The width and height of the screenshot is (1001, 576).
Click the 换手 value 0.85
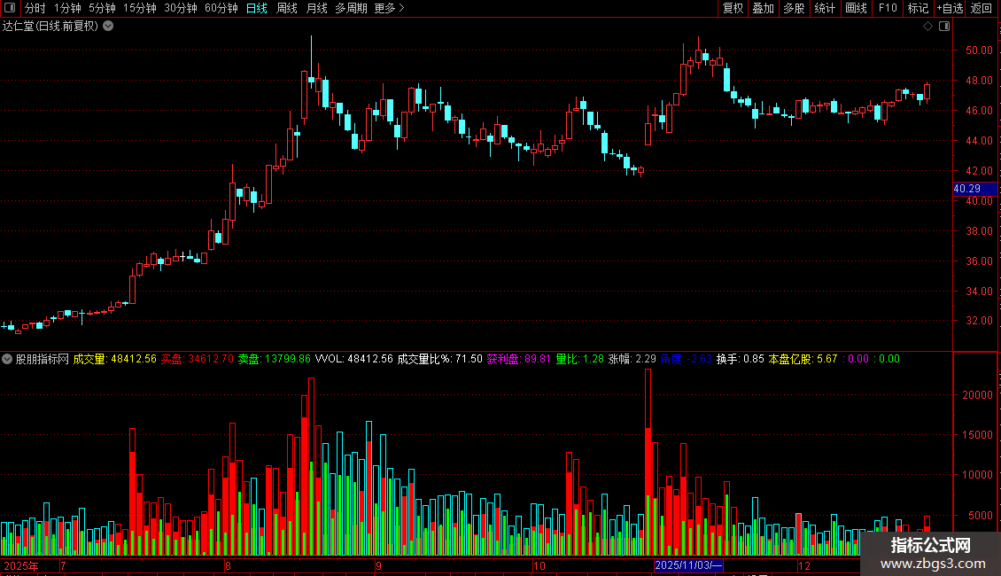tap(753, 359)
